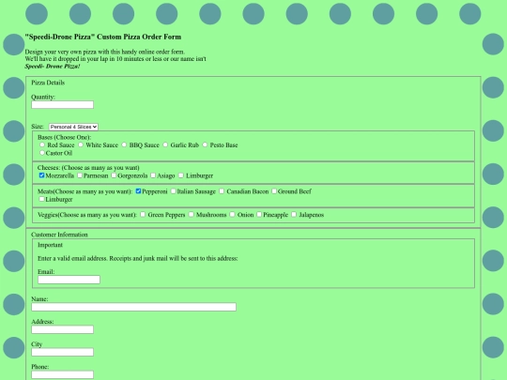The image size is (507, 380).
Task: Click the 'Important' legend label
Action: click(50, 245)
